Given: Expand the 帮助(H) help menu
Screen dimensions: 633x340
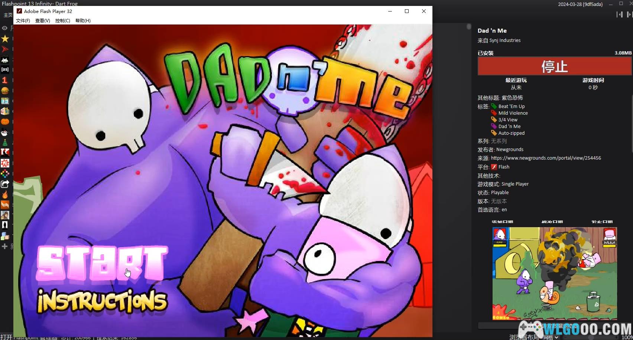Looking at the screenshot, I should pyautogui.click(x=83, y=21).
